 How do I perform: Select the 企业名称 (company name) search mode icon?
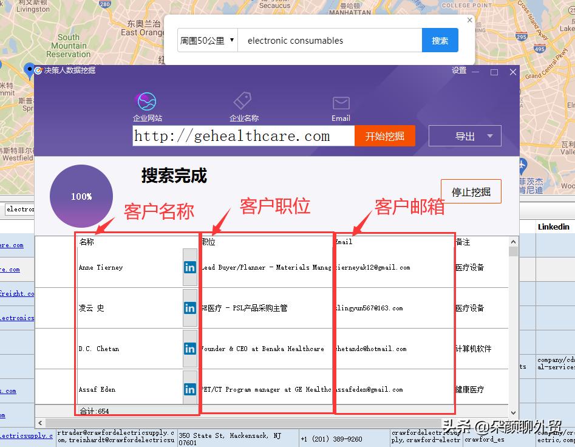coord(243,101)
